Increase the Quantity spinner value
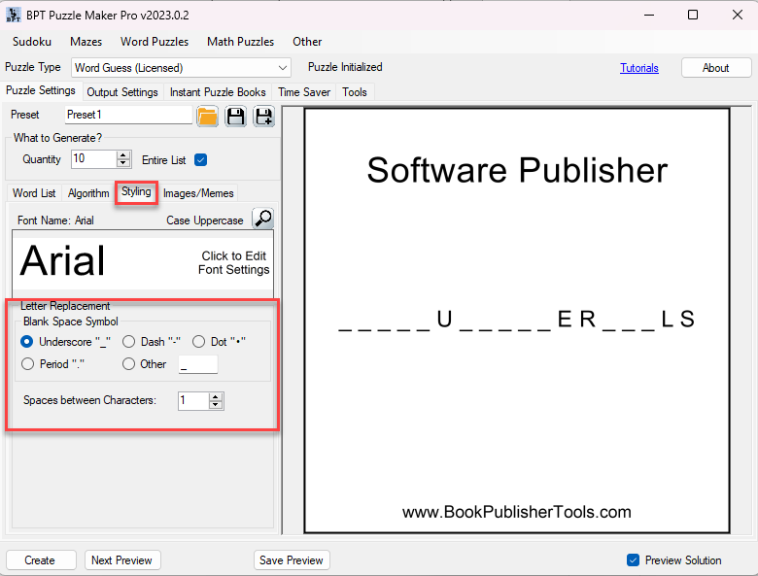 click(123, 154)
